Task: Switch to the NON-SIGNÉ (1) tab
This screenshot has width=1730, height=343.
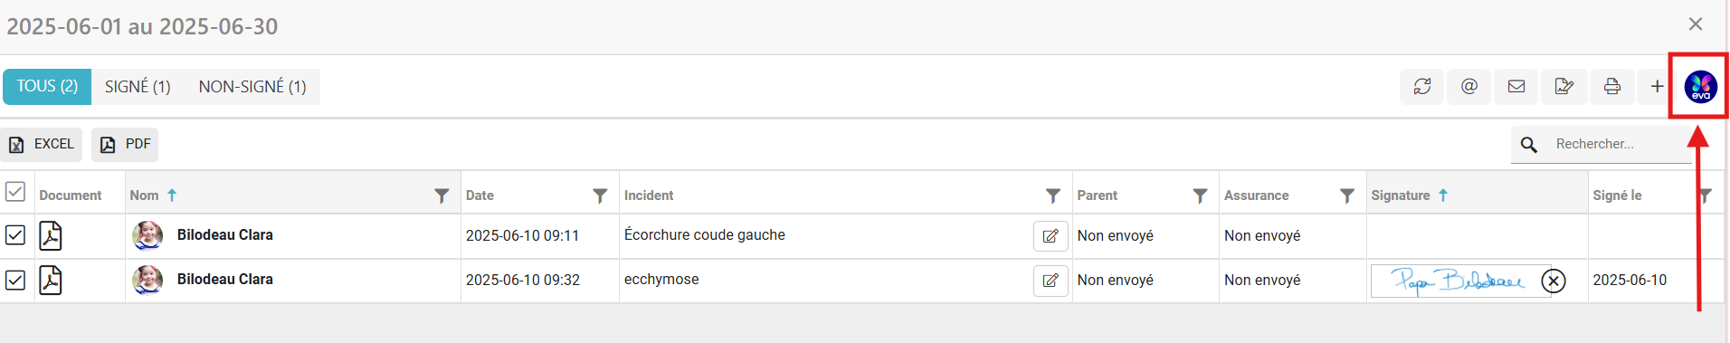Action: pyautogui.click(x=252, y=87)
